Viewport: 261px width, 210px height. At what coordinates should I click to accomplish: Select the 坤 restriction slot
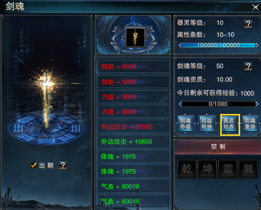click(x=207, y=169)
